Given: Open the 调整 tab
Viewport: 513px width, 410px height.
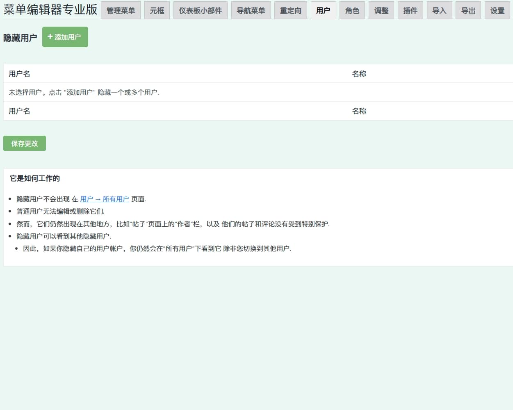Looking at the screenshot, I should pyautogui.click(x=381, y=11).
